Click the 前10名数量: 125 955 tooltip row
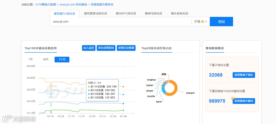Viewport: 276px width, 124px height. click(x=101, y=98)
